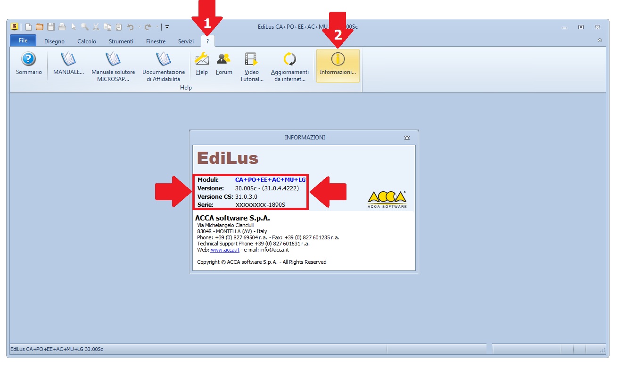Open the www.acca.it link
The width and height of the screenshot is (618, 367).
pyautogui.click(x=225, y=250)
